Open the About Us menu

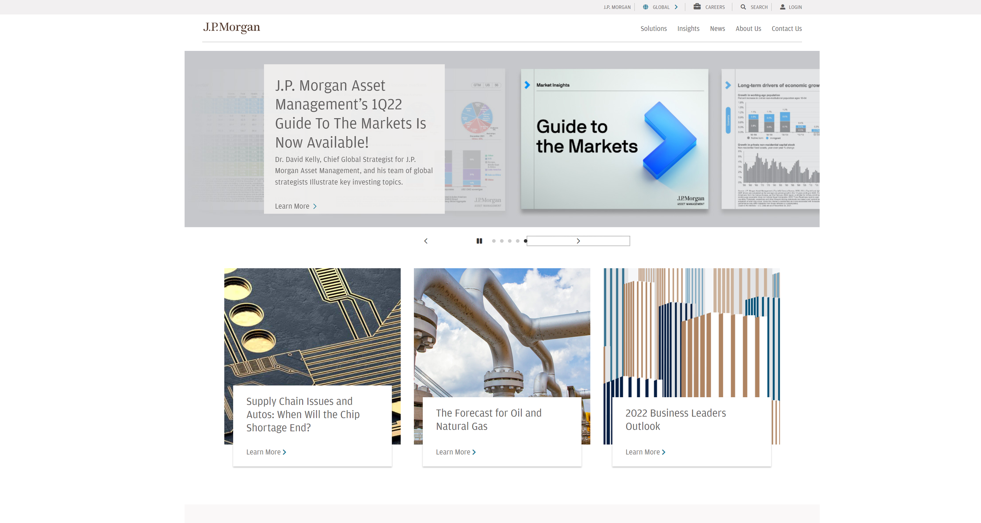point(748,29)
